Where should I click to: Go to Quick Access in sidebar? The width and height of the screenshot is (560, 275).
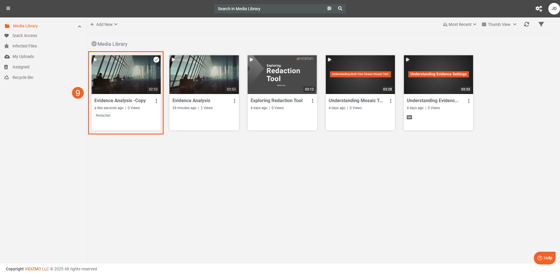(x=25, y=36)
